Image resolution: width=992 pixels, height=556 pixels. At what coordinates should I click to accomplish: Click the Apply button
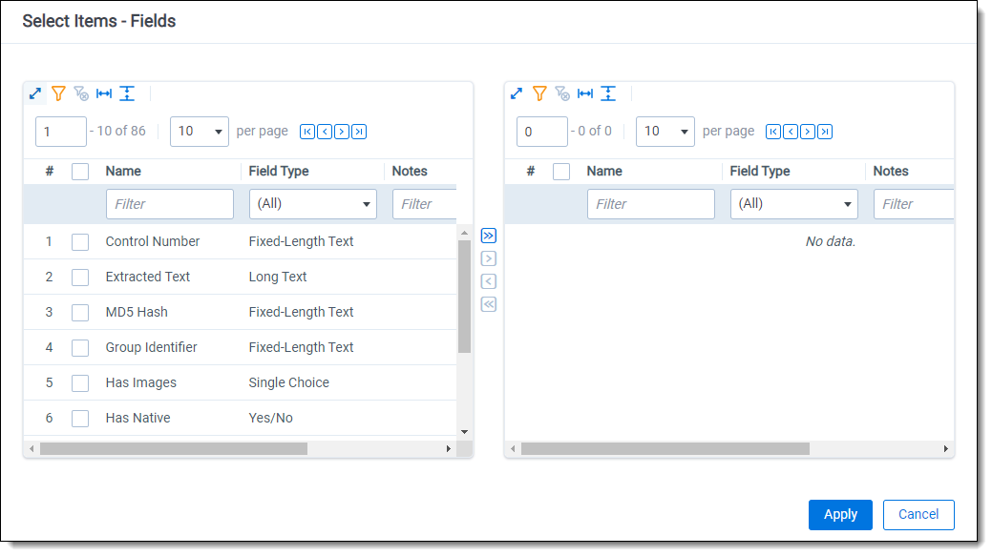pos(839,514)
